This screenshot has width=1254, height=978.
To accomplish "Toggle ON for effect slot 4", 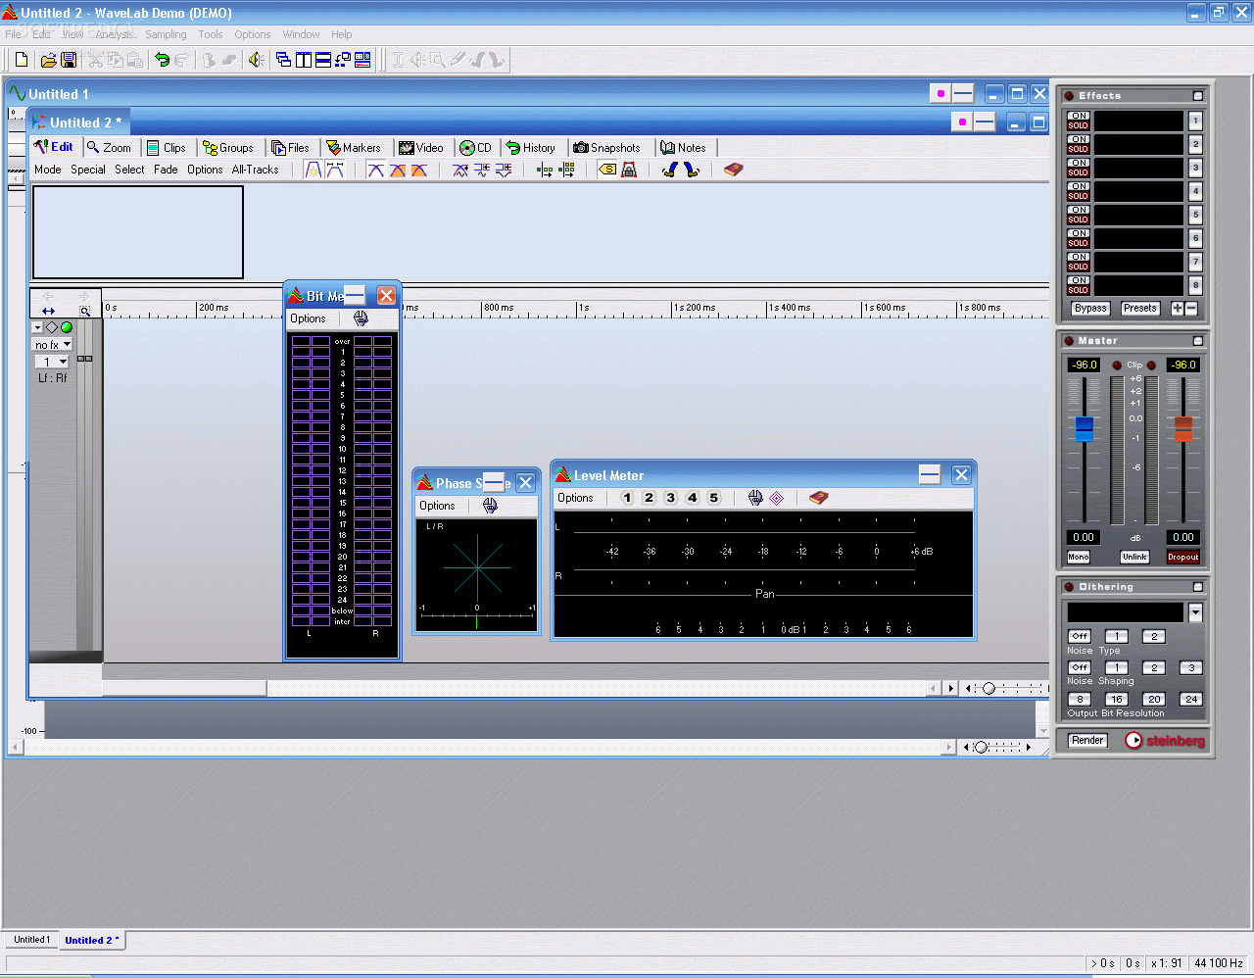I will click(1079, 186).
